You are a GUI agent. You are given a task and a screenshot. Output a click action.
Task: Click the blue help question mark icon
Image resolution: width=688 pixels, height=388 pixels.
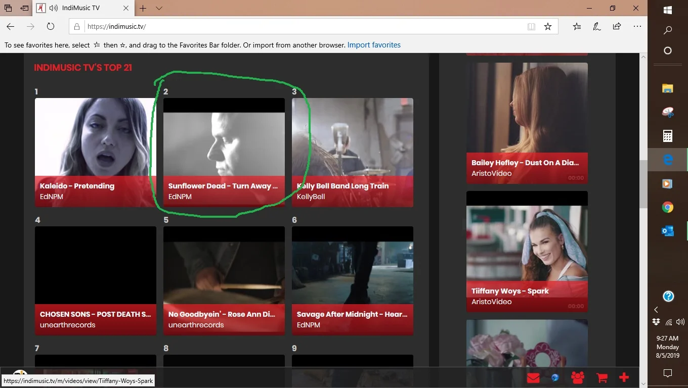668,297
